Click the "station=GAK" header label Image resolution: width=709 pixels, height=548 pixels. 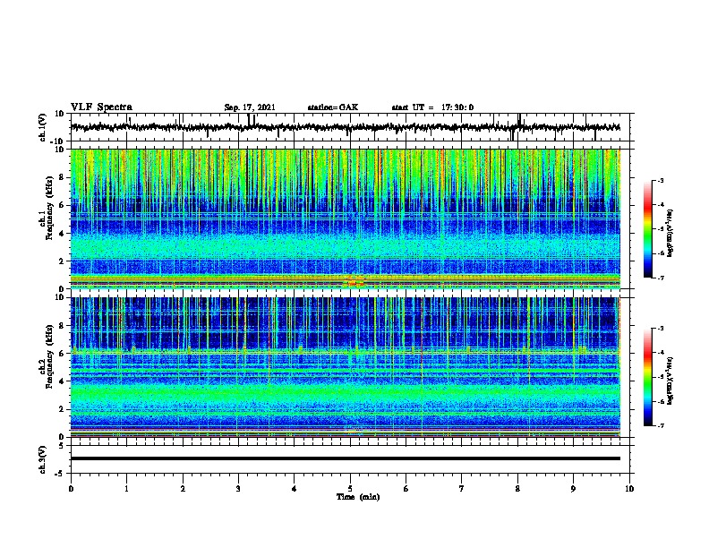tap(333, 107)
